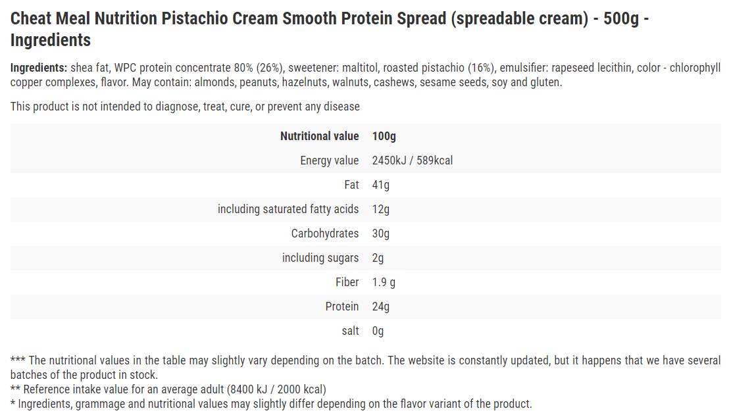Click the "24g" protein value
Screen dimensions: 729x419
pos(380,307)
